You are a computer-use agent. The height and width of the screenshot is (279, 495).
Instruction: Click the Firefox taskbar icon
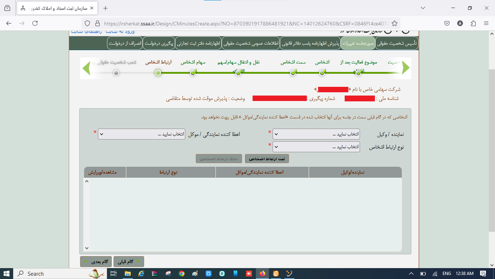(x=262, y=274)
